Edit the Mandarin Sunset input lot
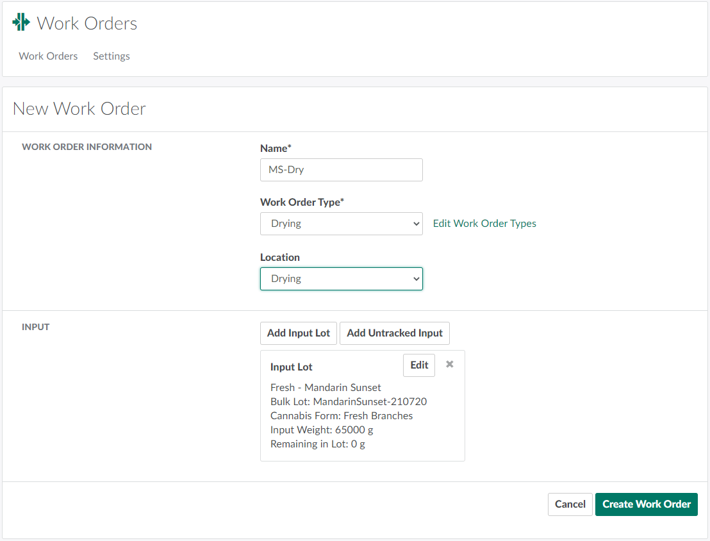This screenshot has height=541, width=710. 419,365
